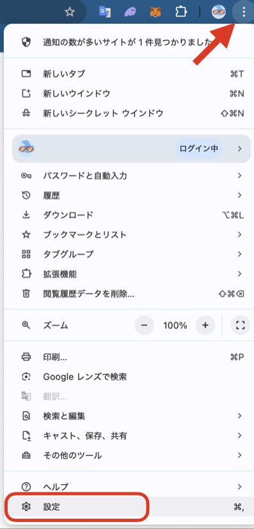Click the profile avatar in toolbar
The width and height of the screenshot is (254, 529).
pos(218,12)
